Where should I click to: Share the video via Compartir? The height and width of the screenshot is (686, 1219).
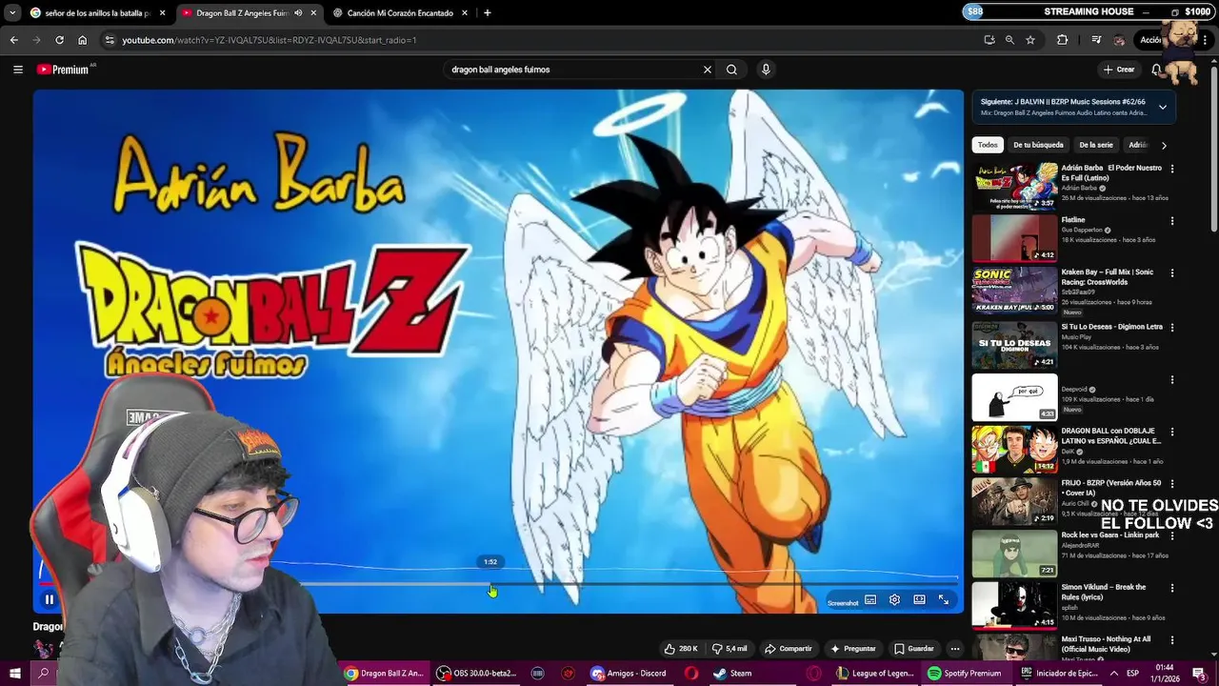click(789, 649)
